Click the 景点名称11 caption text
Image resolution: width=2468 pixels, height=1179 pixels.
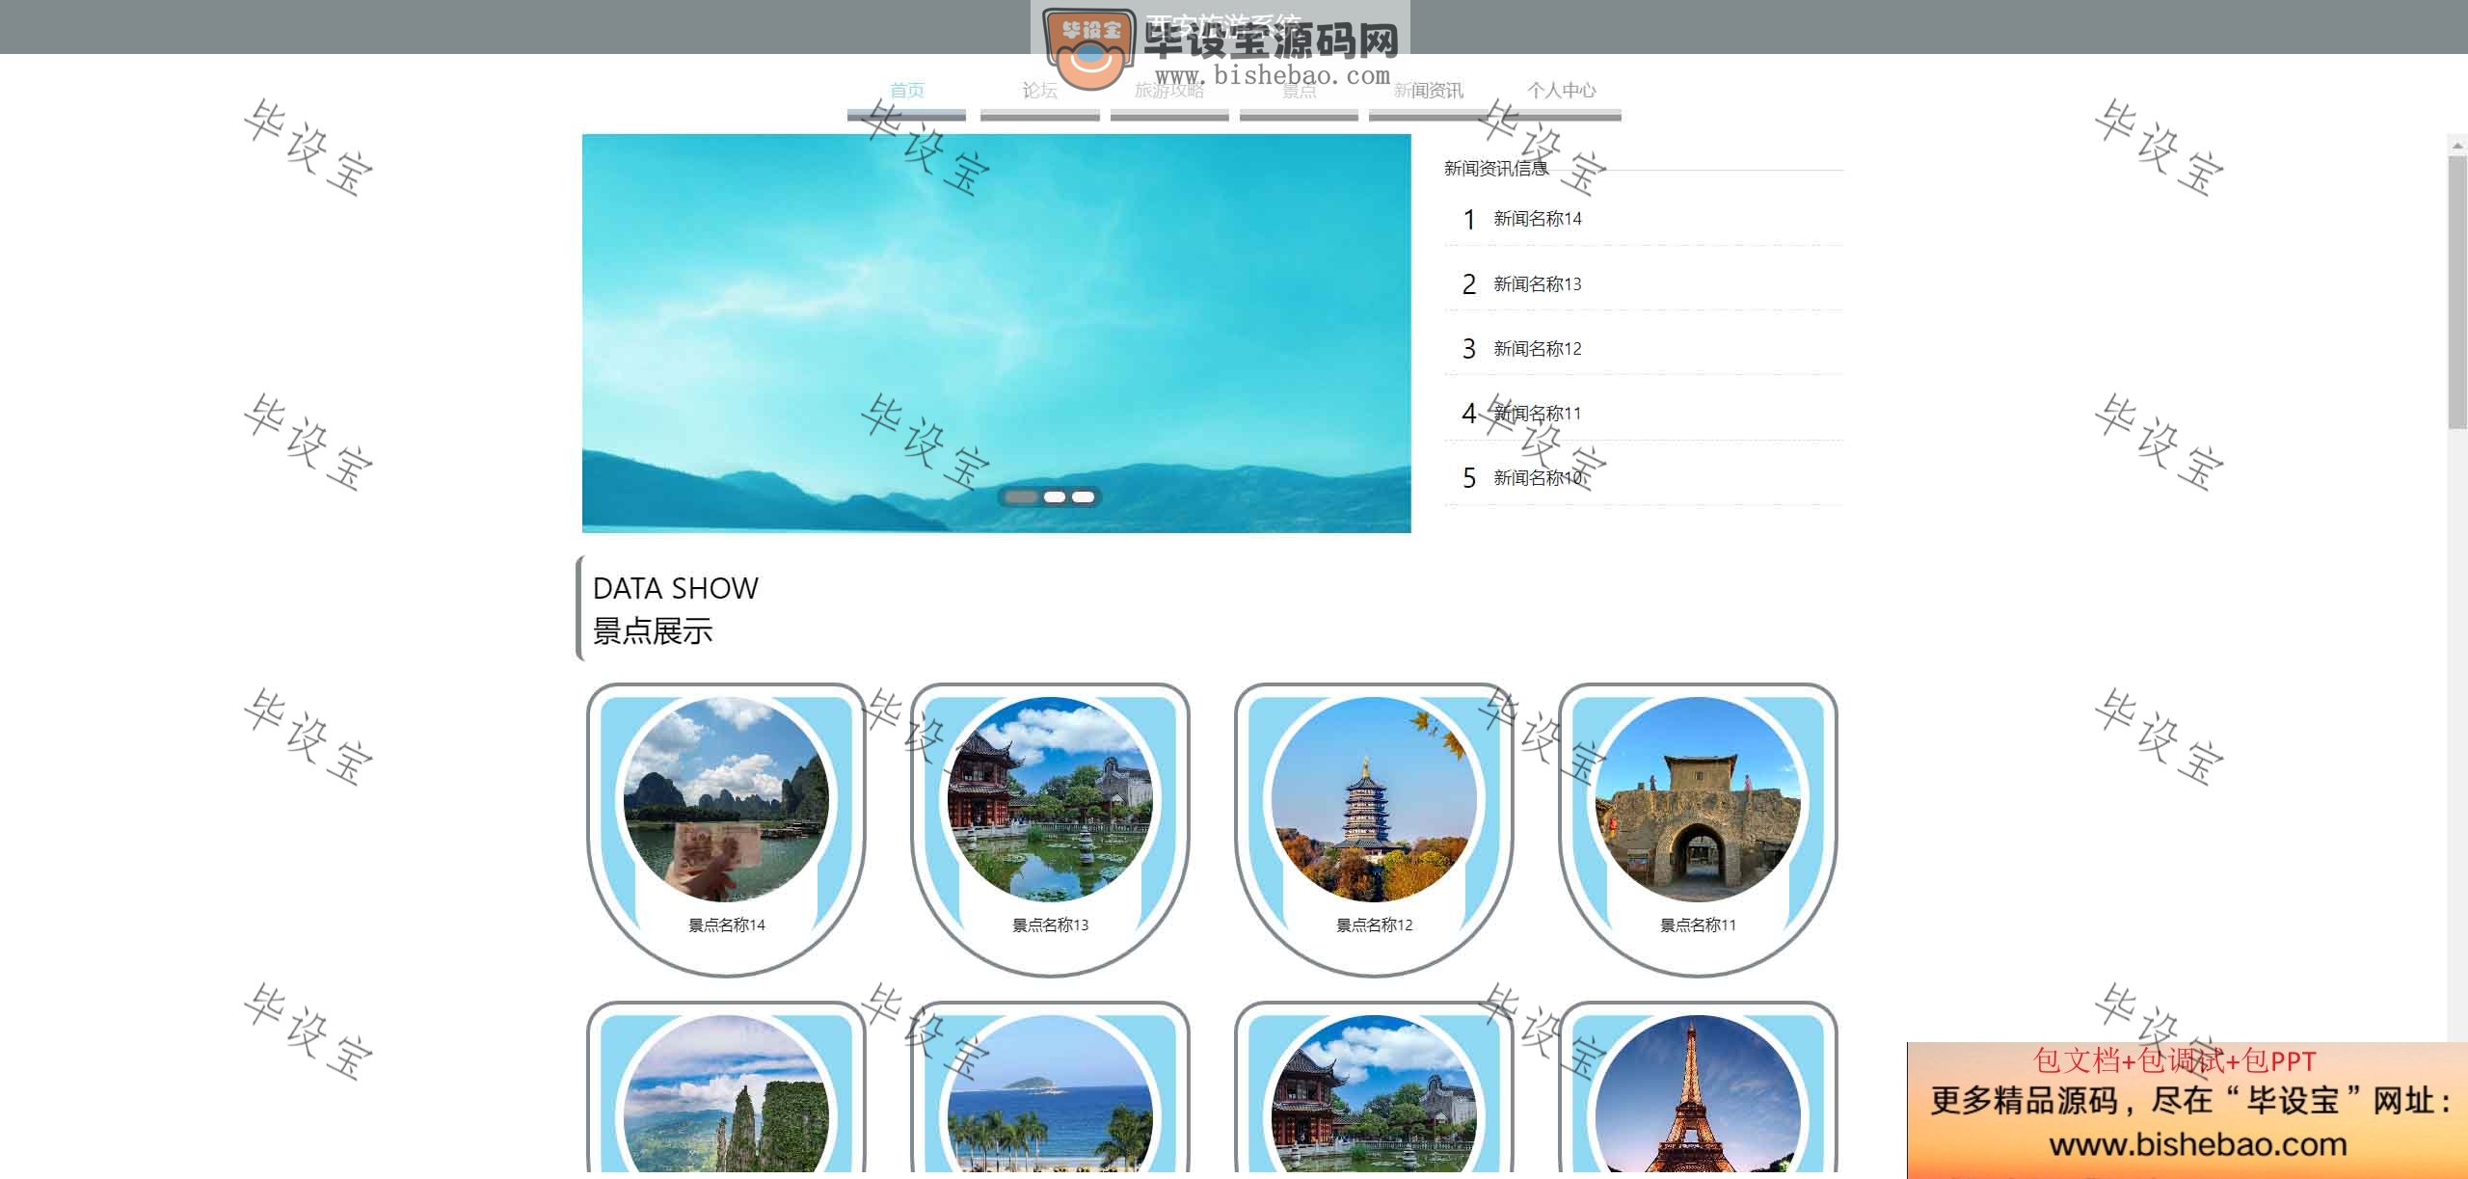1698,924
